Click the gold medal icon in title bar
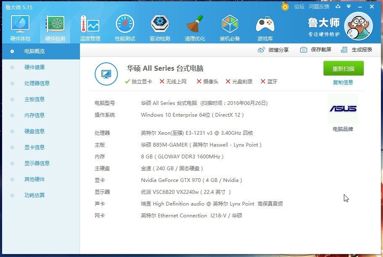 click(285, 6)
